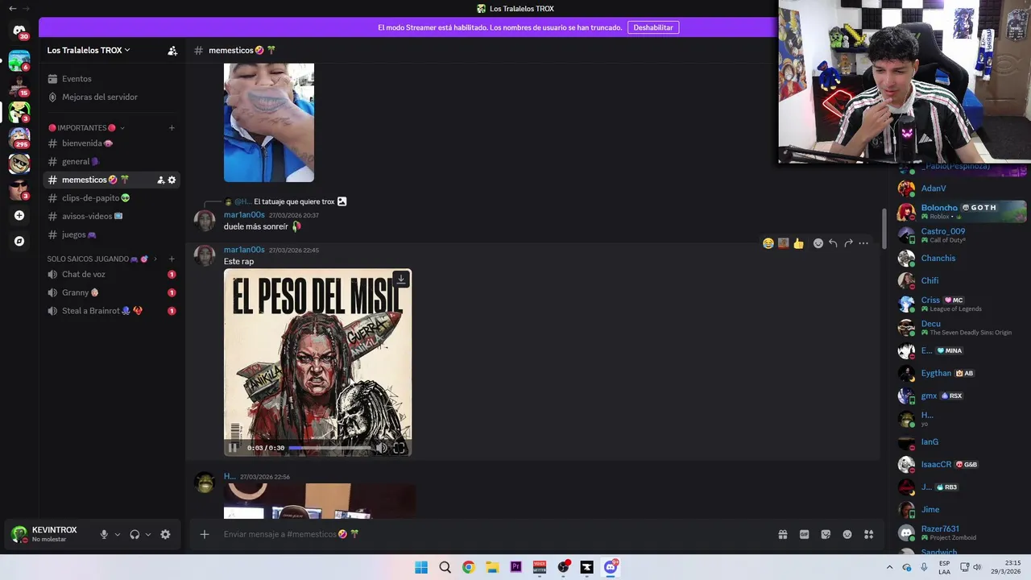
Task: Switch to the bienvenida channel
Action: pos(112,143)
